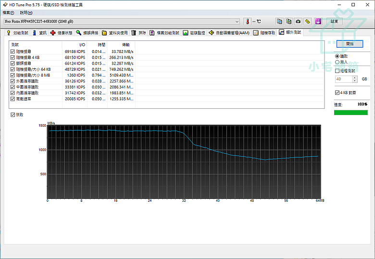Increase the short stroke GB value with up arrow
This screenshot has height=259, width=375.
click(x=355, y=78)
